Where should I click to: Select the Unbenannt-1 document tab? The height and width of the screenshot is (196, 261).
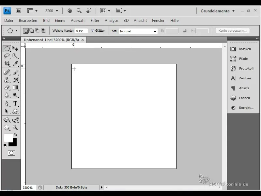[52, 40]
